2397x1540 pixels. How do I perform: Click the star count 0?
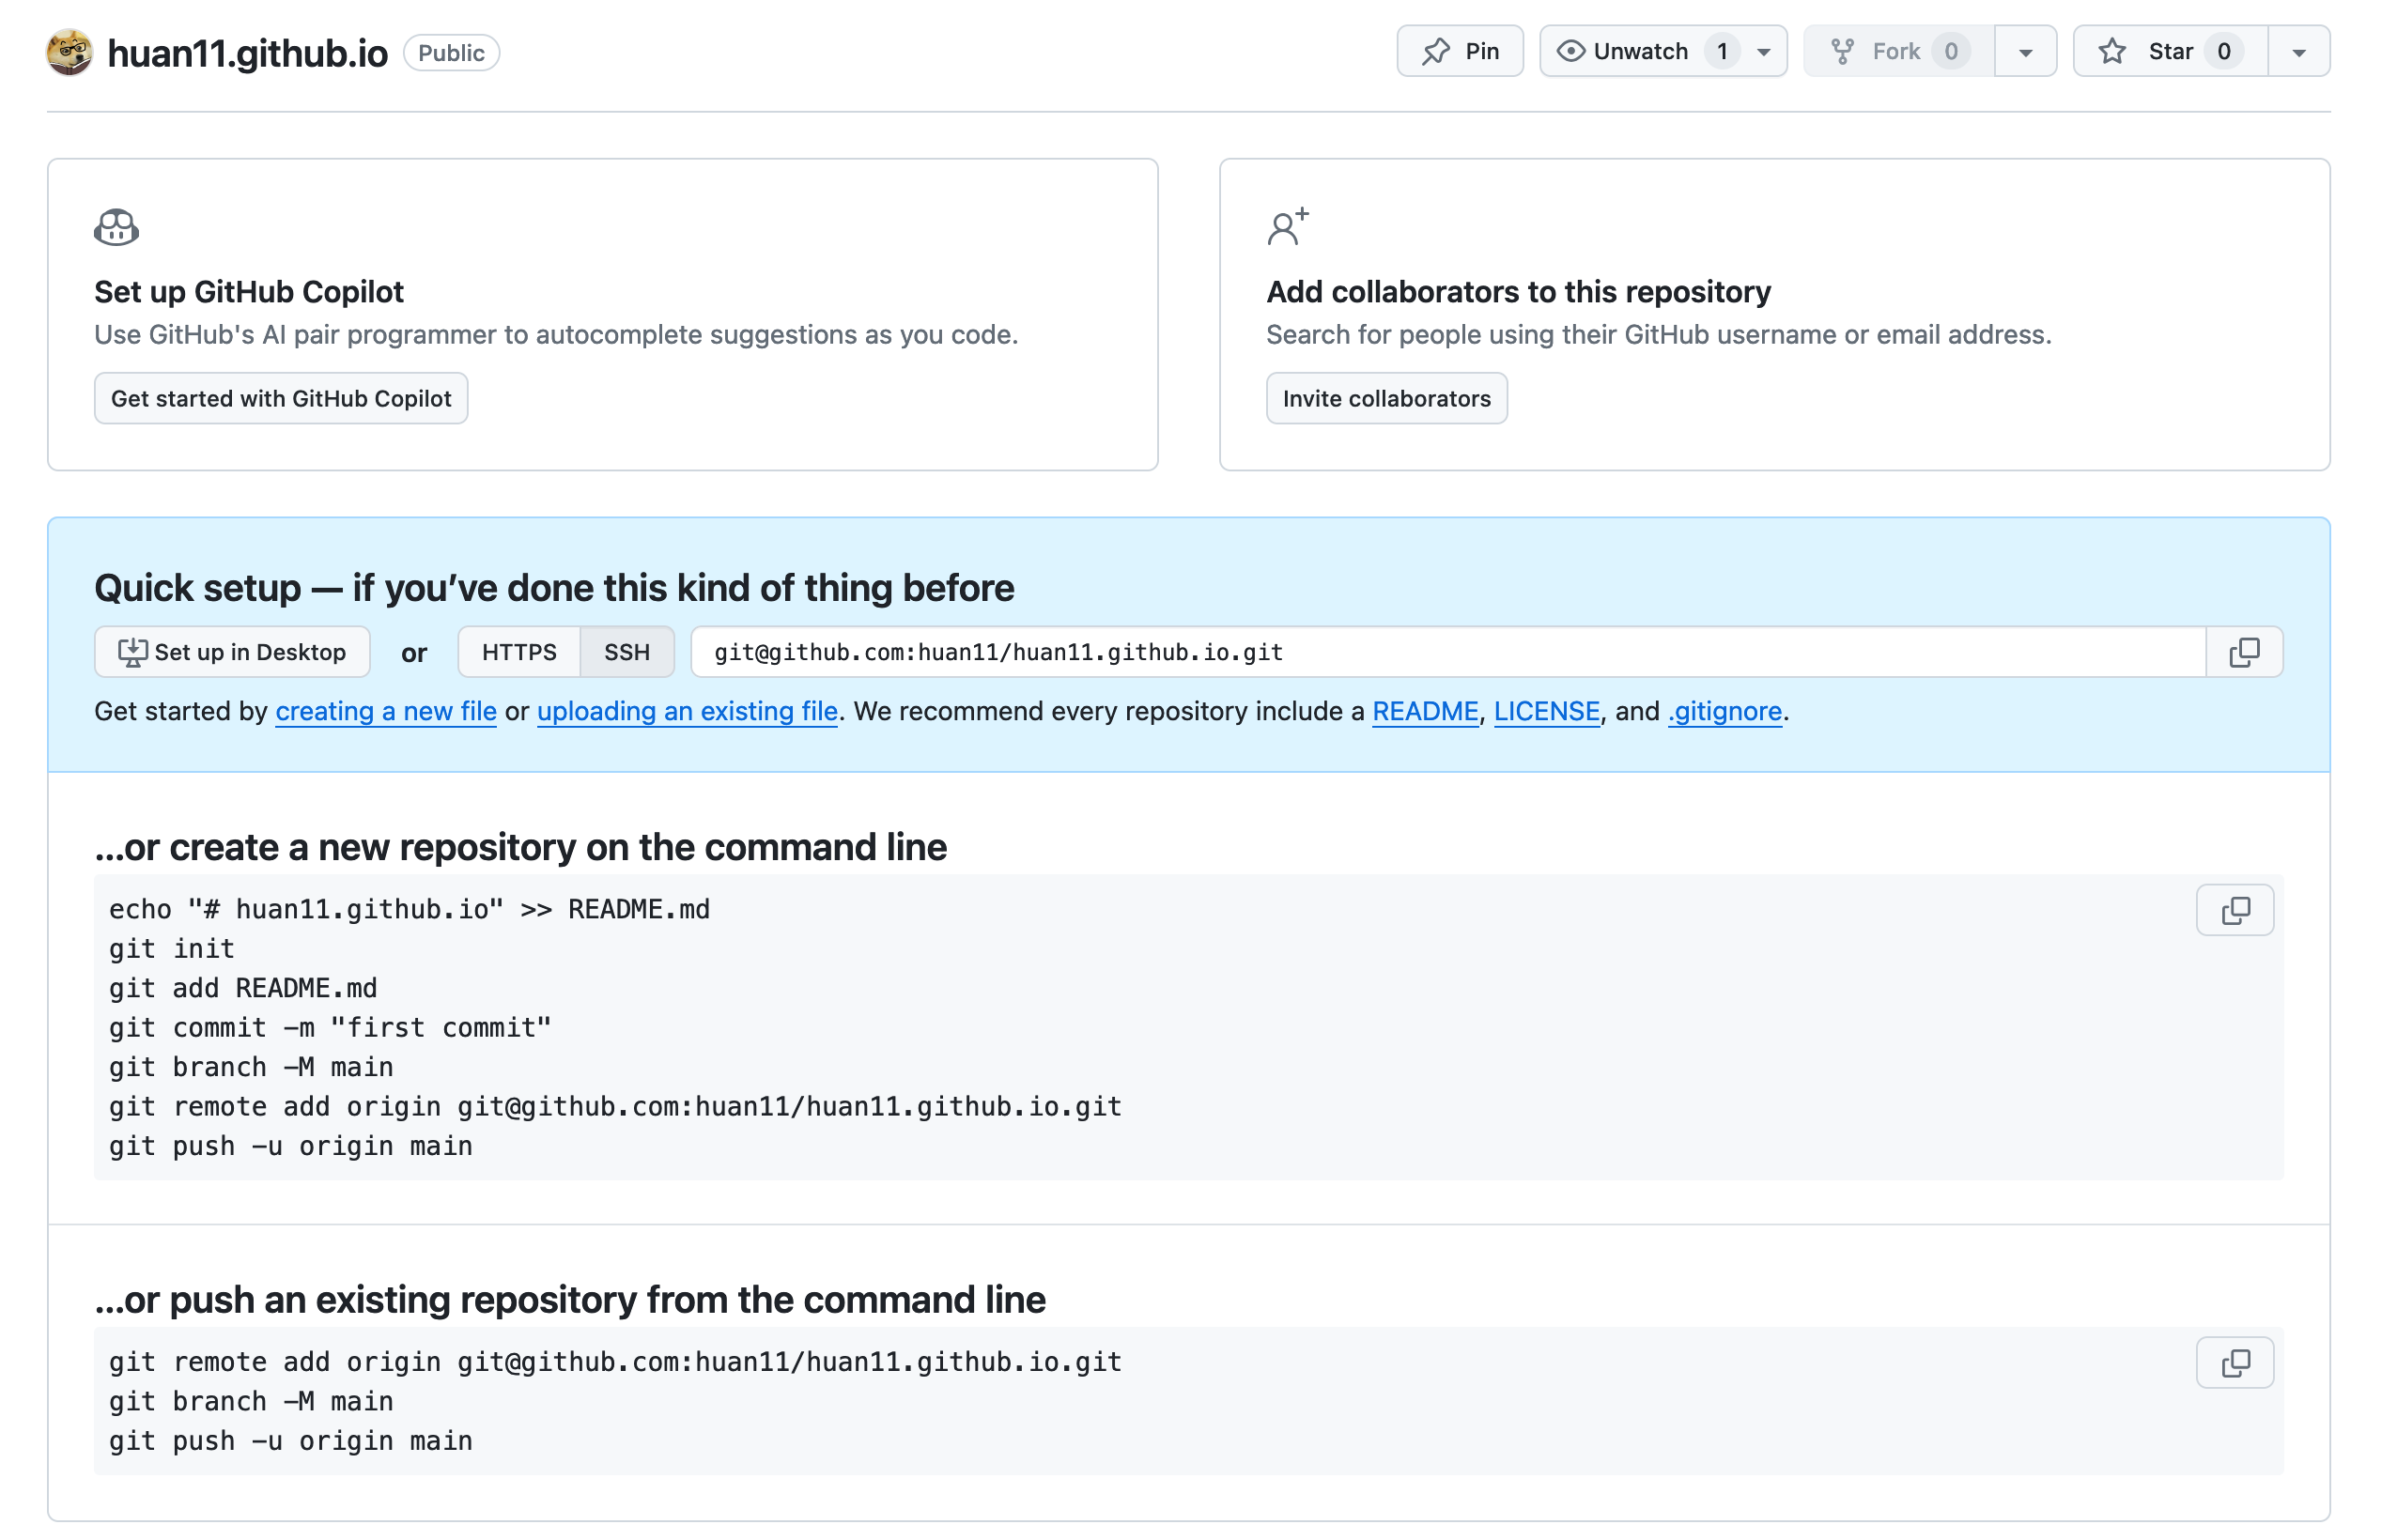pos(2223,51)
